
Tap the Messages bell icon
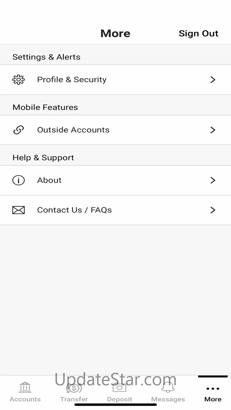pos(168,387)
